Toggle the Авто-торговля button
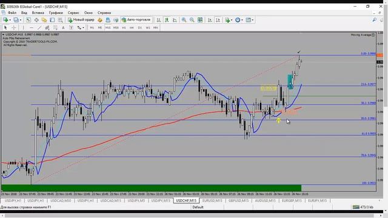This screenshot has height=218, width=388. (136, 20)
